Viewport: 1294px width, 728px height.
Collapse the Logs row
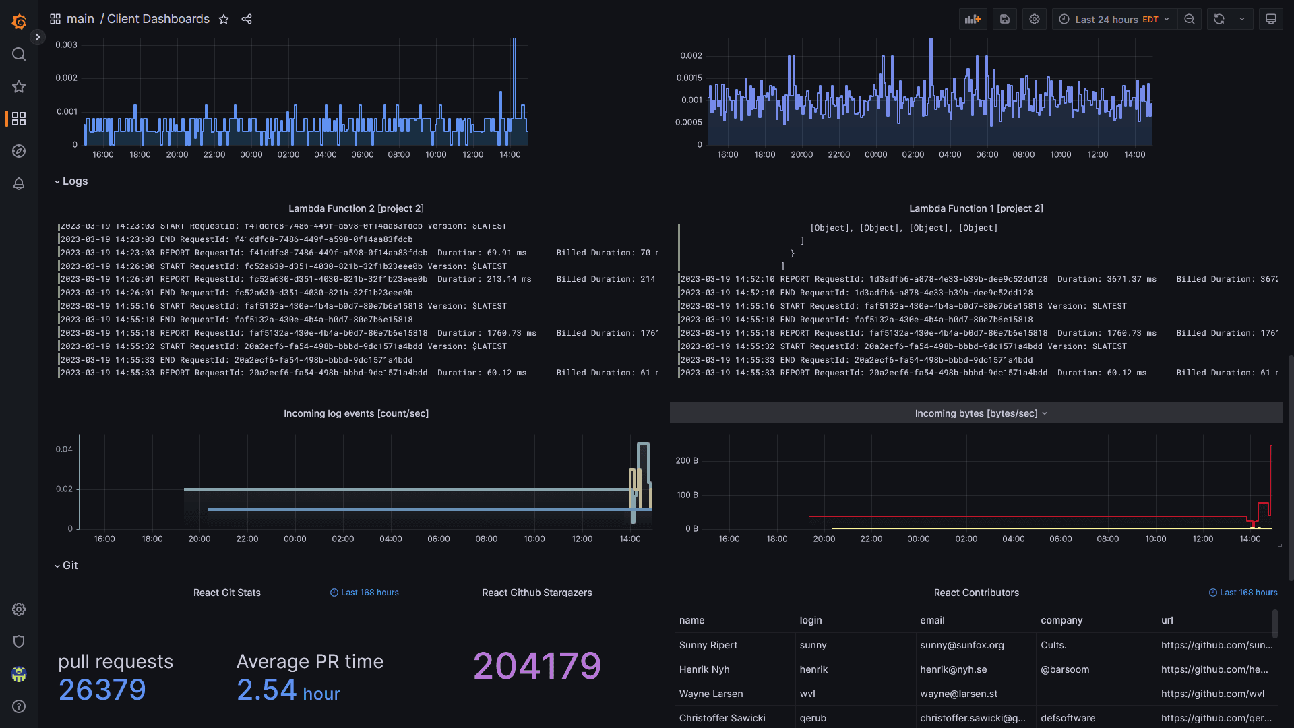click(x=71, y=181)
